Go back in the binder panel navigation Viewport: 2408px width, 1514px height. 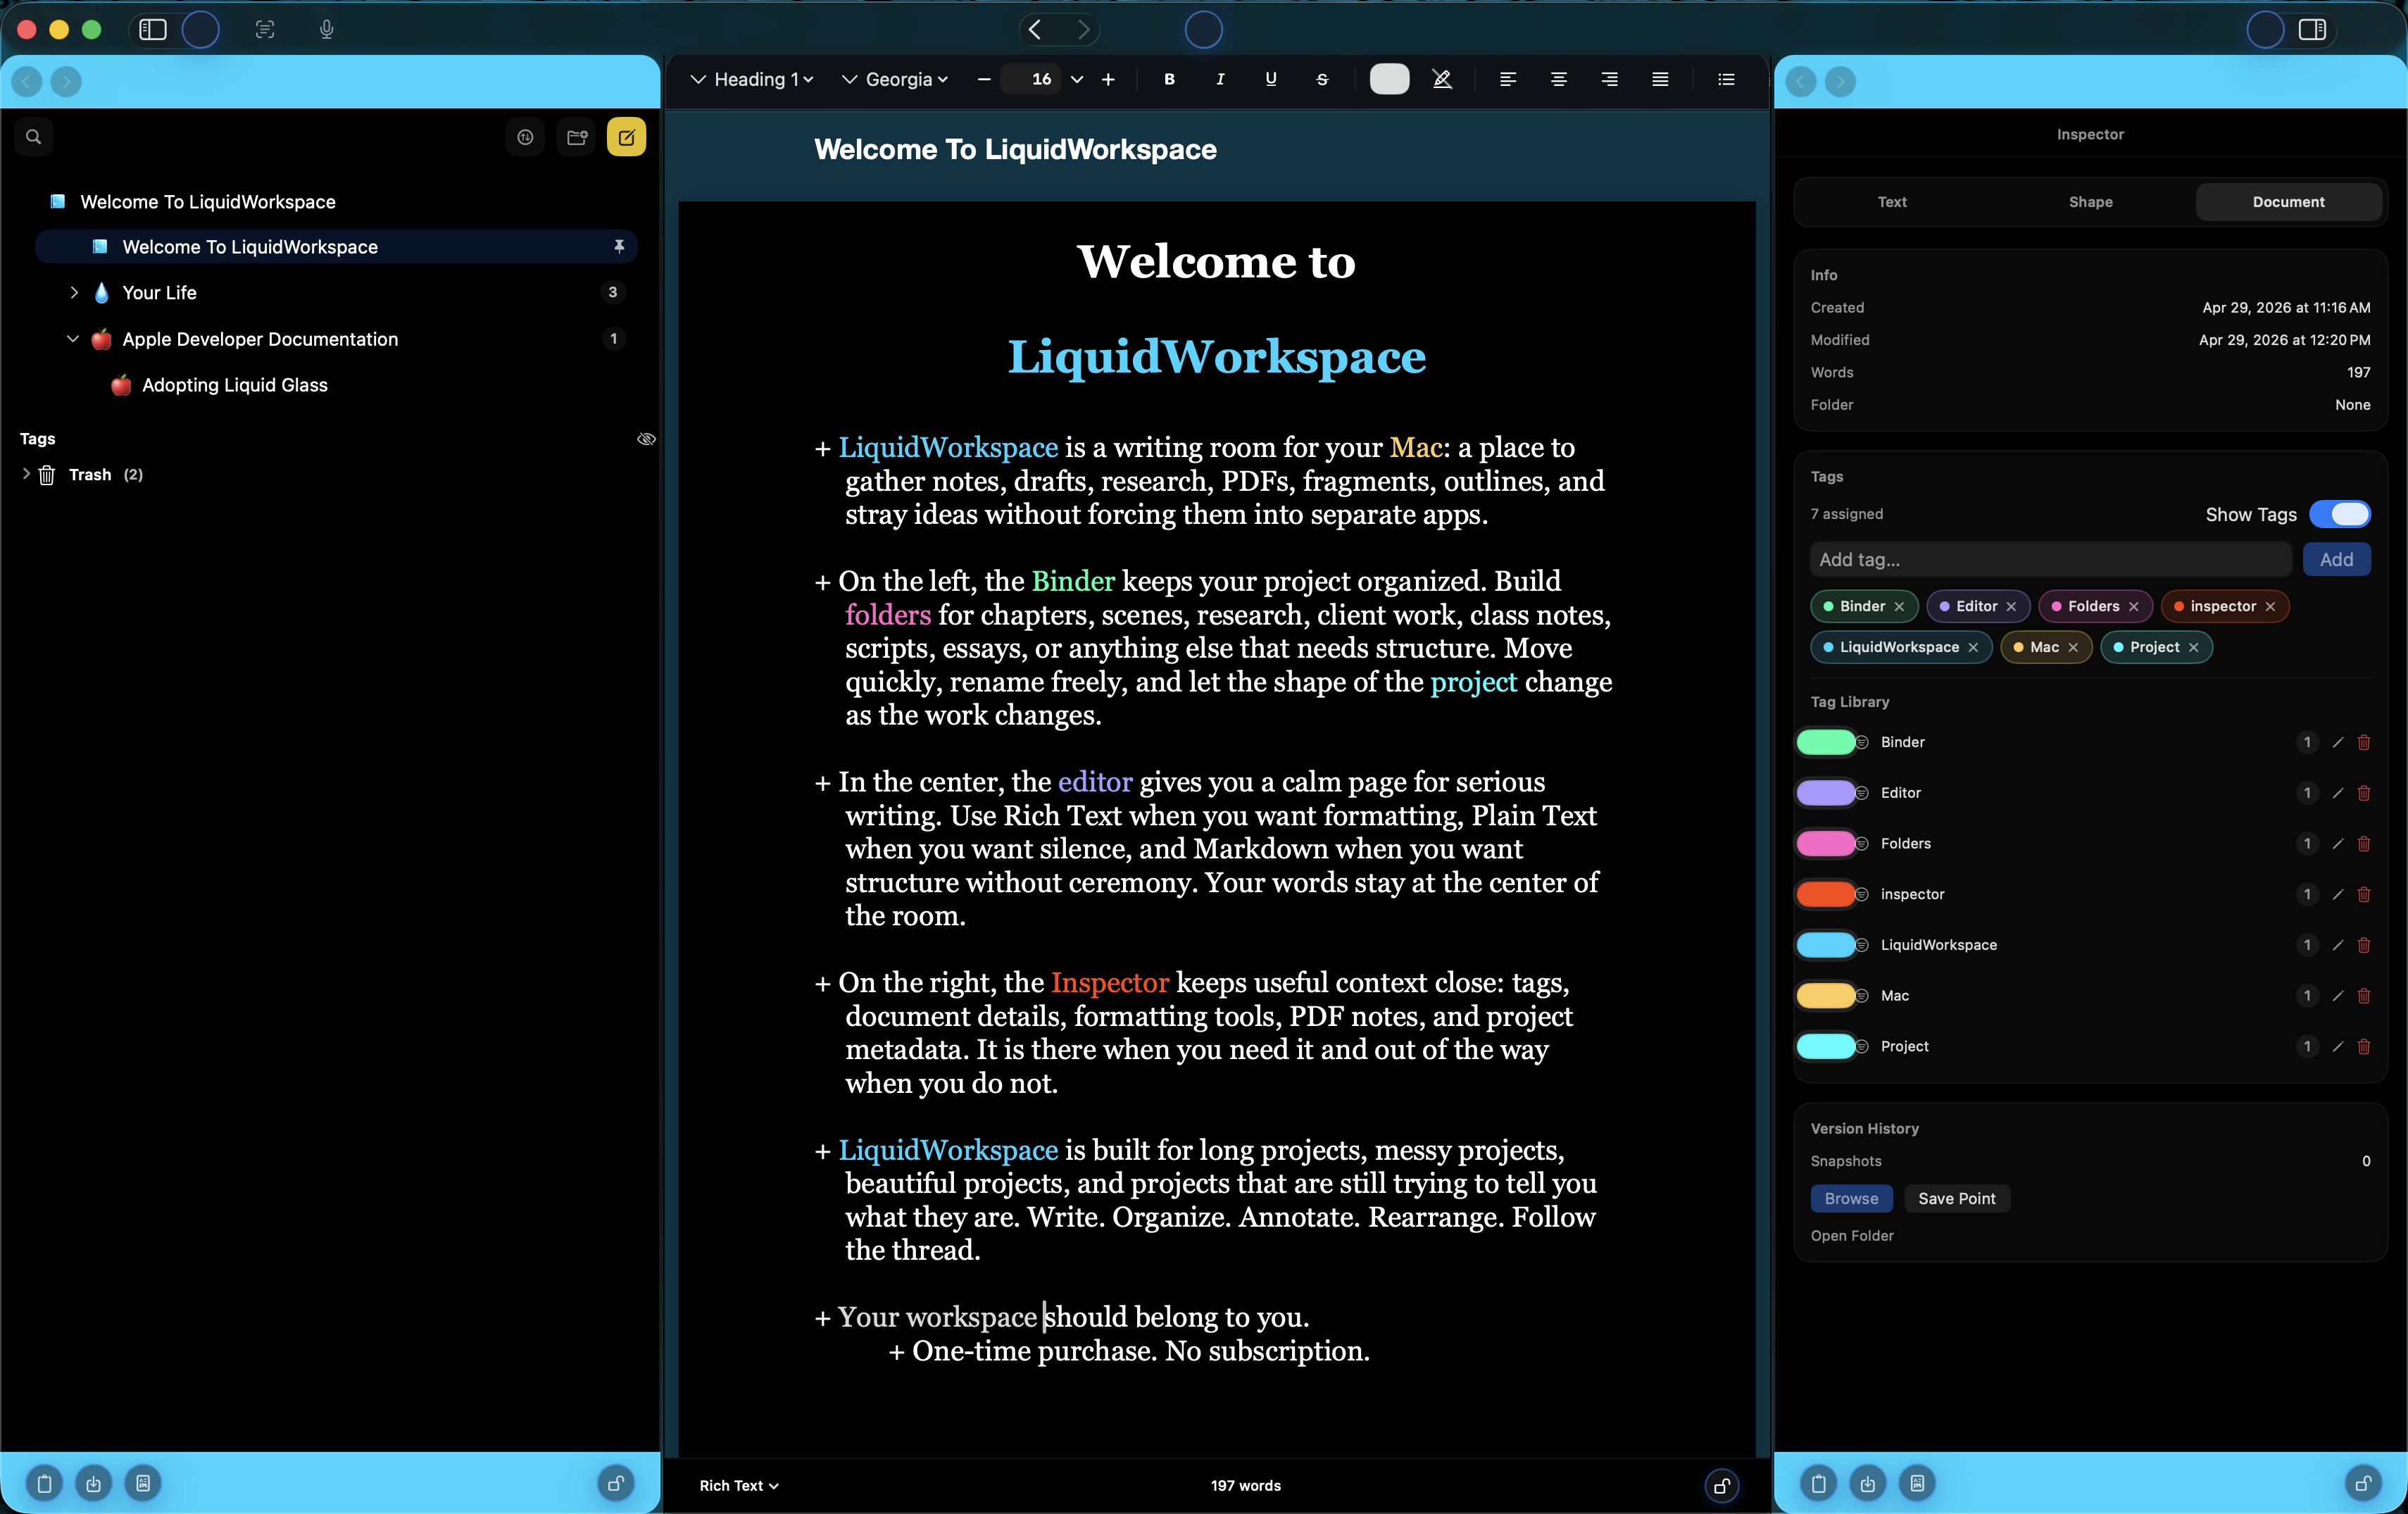point(27,81)
